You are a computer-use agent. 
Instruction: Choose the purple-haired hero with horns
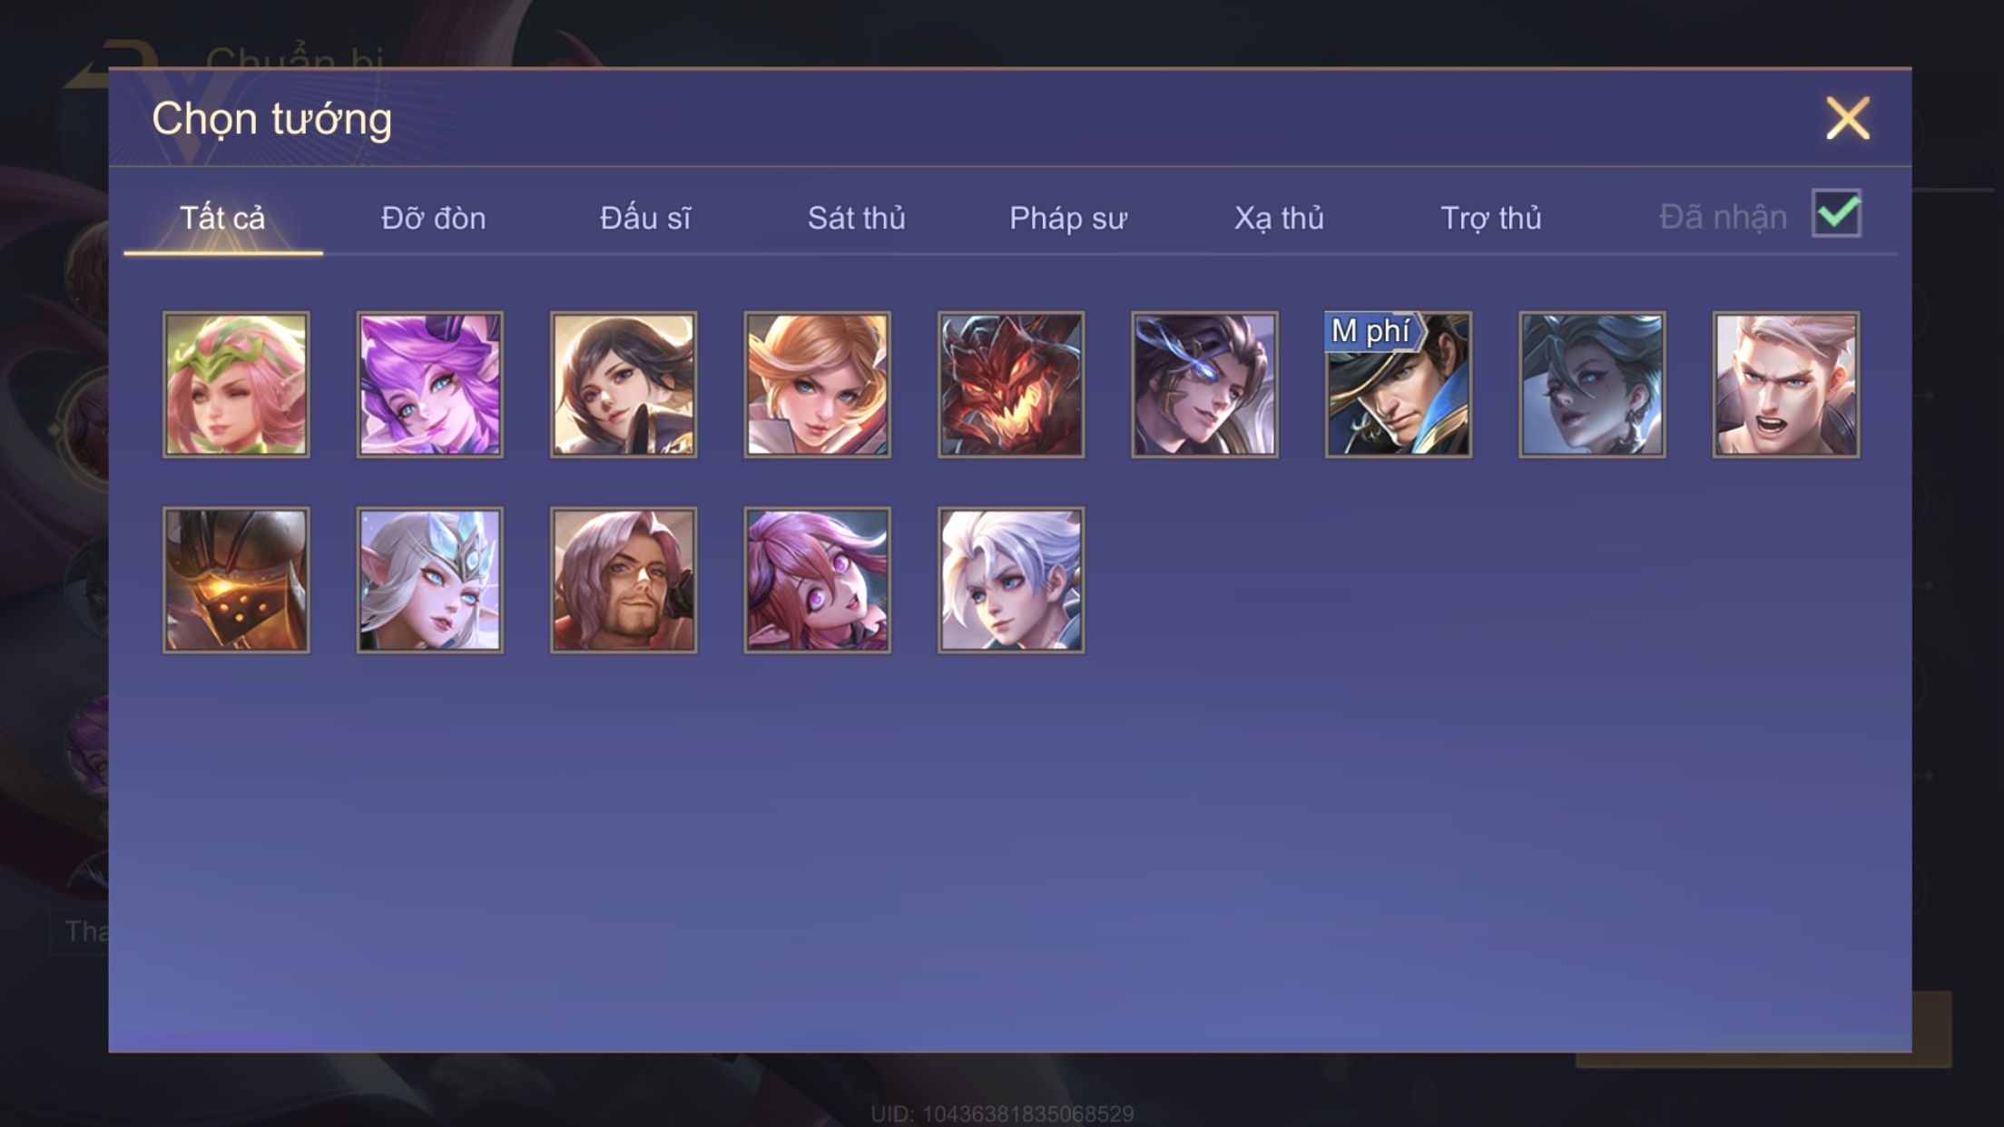[x=429, y=385]
